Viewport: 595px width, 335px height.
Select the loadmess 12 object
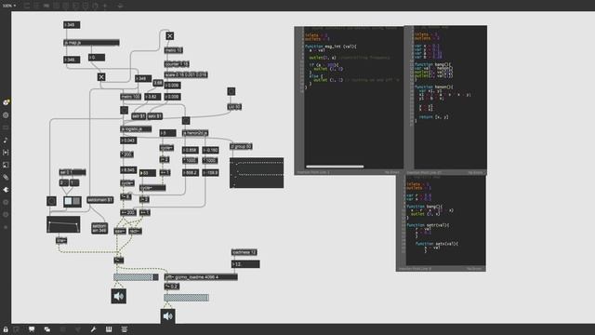coord(244,252)
